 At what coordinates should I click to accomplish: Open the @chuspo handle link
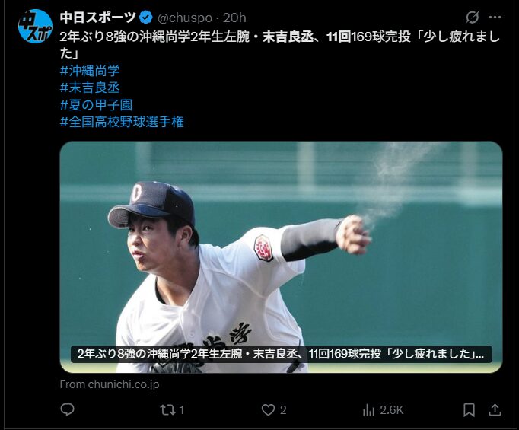tap(185, 18)
